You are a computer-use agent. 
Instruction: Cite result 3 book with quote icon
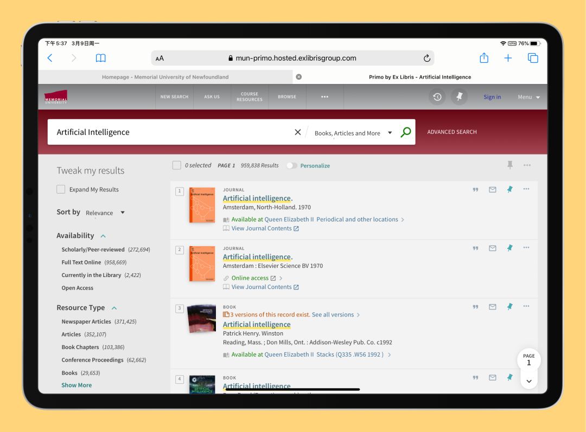point(475,307)
